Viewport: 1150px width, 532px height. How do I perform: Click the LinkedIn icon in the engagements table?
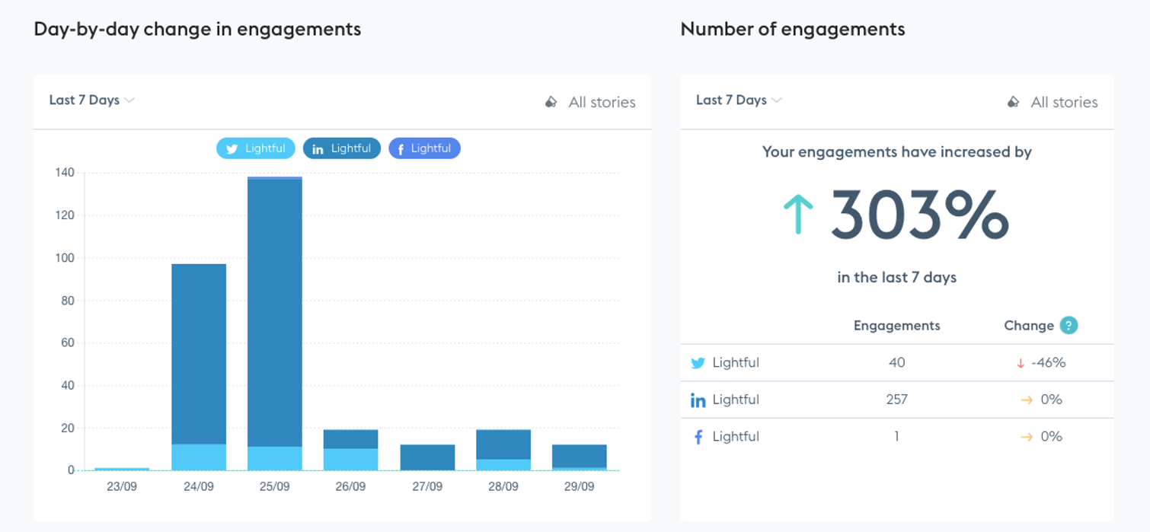click(x=698, y=400)
